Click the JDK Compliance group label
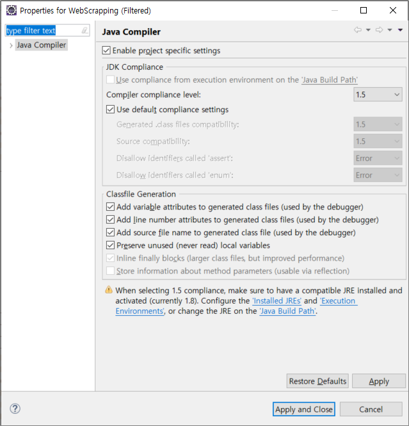Viewport: 409px width, 426px height. pyautogui.click(x=134, y=67)
